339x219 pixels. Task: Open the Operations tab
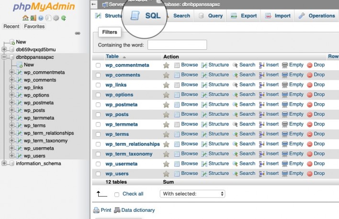[x=316, y=16]
